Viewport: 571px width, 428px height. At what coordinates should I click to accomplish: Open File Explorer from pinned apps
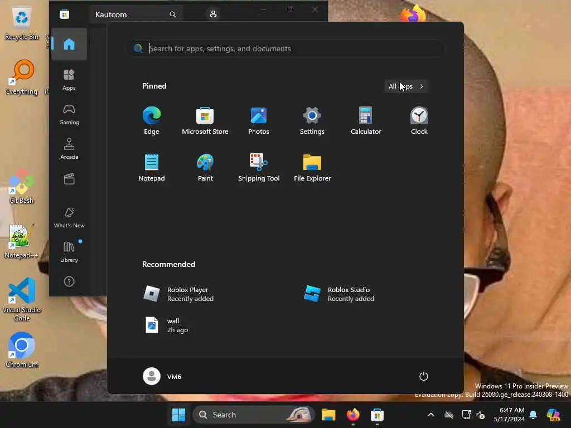point(312,167)
